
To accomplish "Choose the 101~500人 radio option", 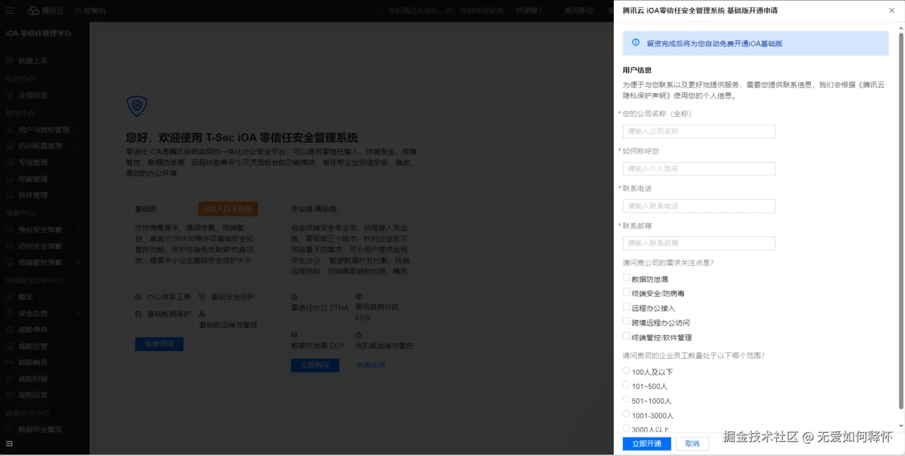I will point(626,385).
